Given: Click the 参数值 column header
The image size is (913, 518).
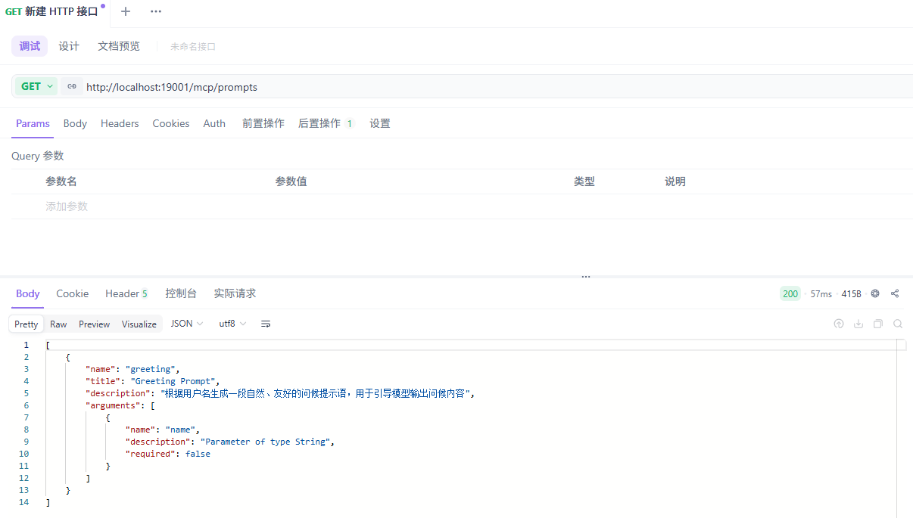Looking at the screenshot, I should pos(291,181).
